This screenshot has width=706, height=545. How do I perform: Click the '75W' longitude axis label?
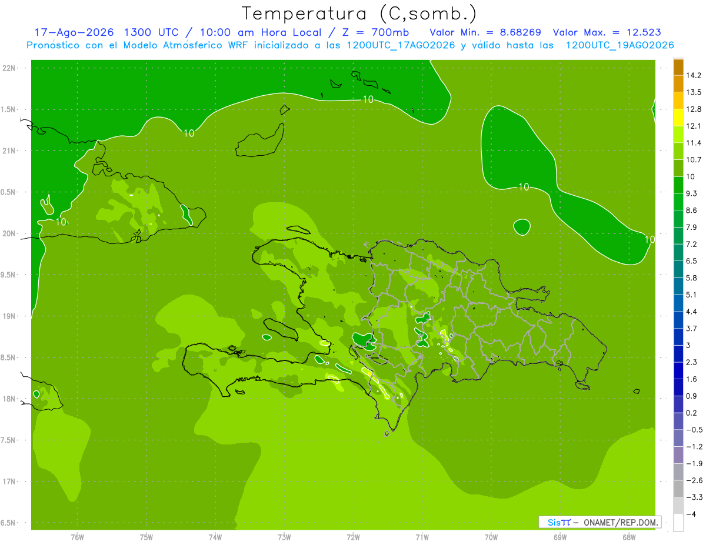(x=146, y=537)
